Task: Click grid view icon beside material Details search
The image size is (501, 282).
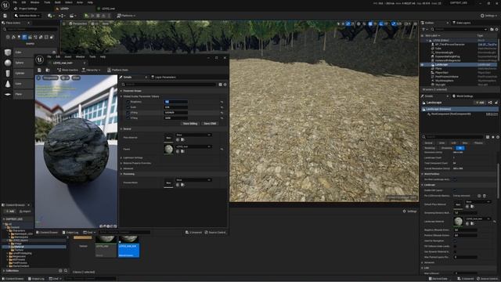Action: point(220,85)
